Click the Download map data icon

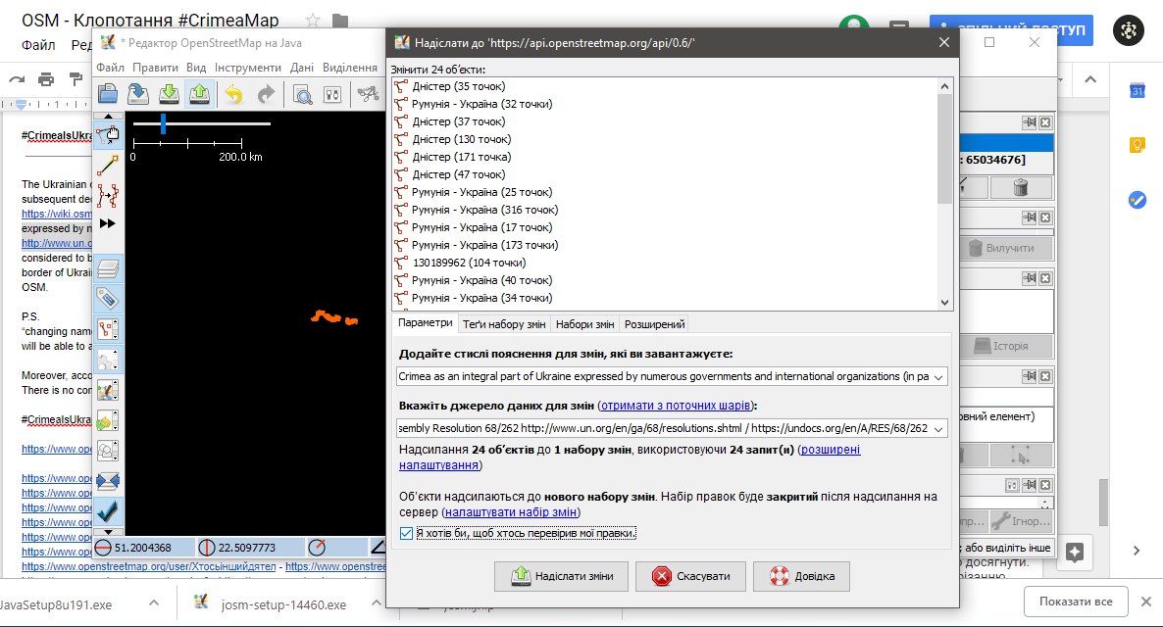(x=169, y=94)
